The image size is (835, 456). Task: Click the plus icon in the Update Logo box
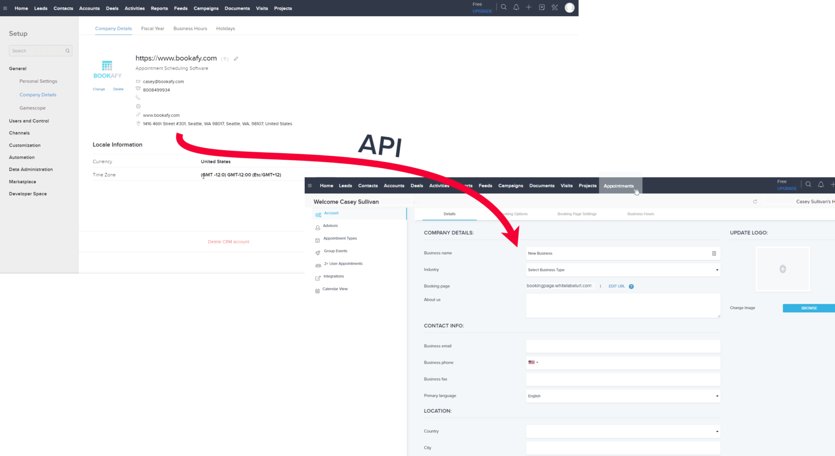783,269
